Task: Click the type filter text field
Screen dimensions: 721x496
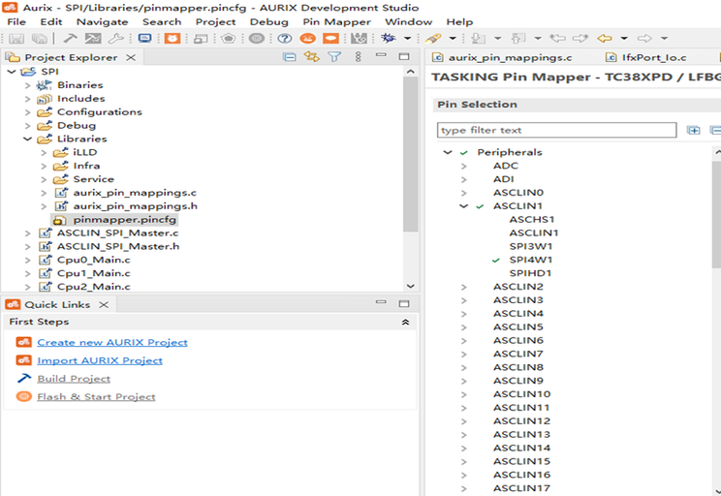Action: (556, 130)
